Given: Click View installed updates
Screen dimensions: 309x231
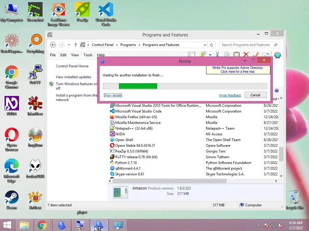Looking at the screenshot, I should coord(74,77).
